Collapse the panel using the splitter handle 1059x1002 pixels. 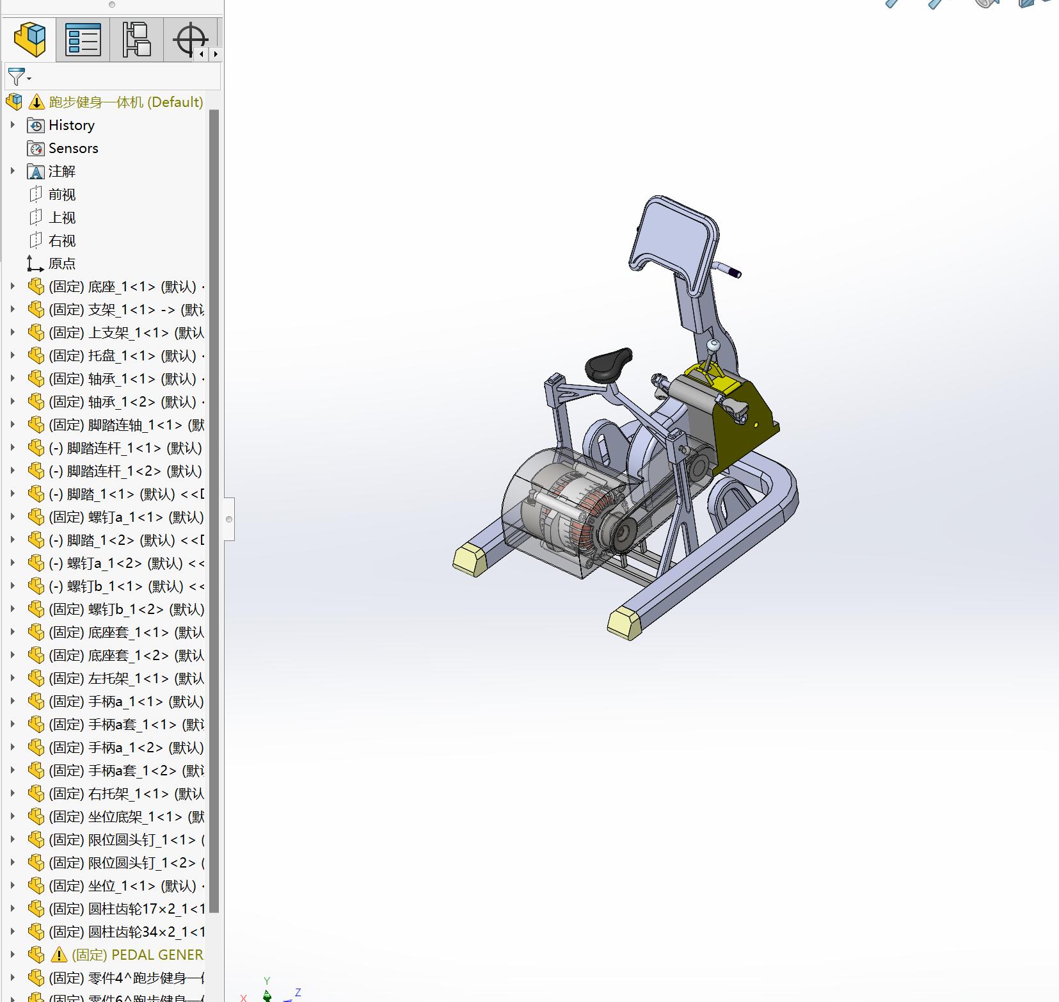click(229, 519)
